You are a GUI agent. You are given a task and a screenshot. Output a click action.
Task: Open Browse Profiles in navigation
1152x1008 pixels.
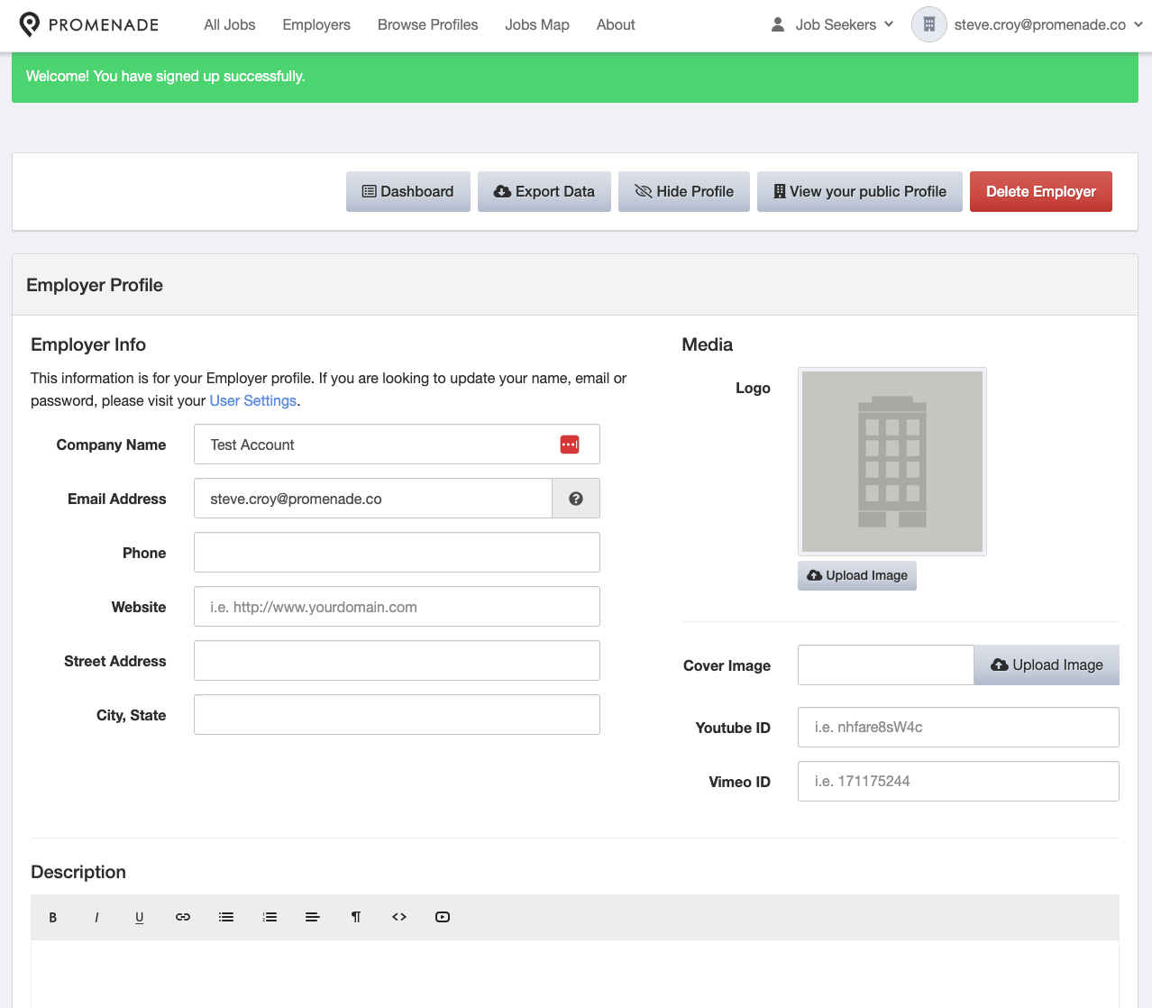click(x=428, y=24)
